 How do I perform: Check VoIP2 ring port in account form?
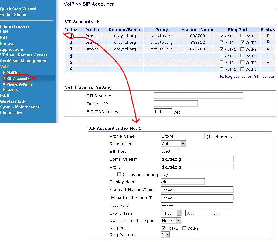coord(184,228)
